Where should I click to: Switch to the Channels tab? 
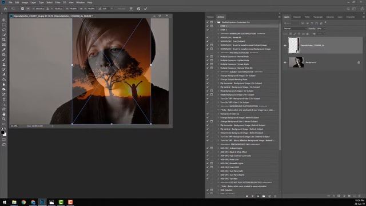coord(297,17)
